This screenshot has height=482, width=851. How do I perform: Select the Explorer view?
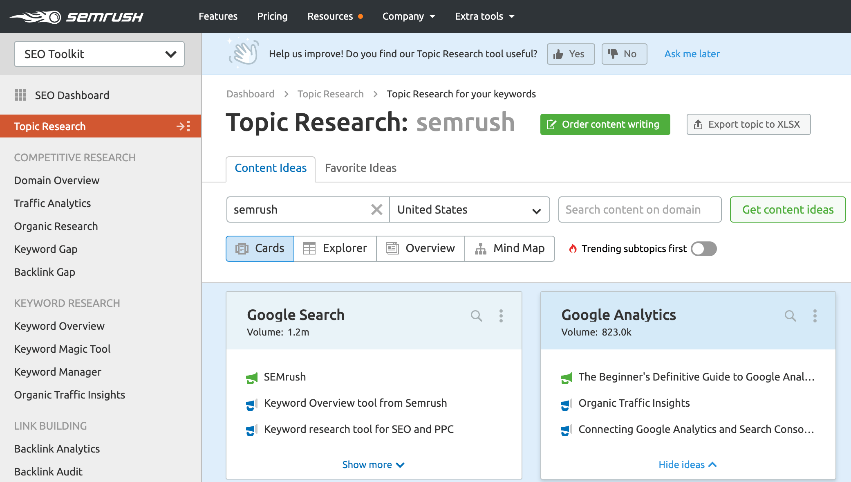(335, 248)
